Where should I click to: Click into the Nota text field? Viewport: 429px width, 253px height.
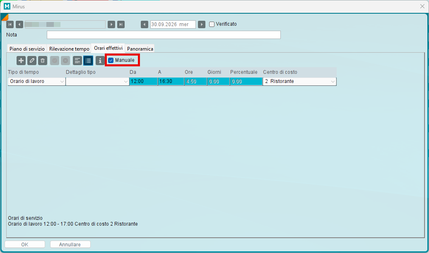164,35
